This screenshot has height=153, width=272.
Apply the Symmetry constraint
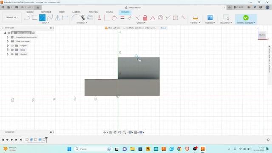click(176, 18)
